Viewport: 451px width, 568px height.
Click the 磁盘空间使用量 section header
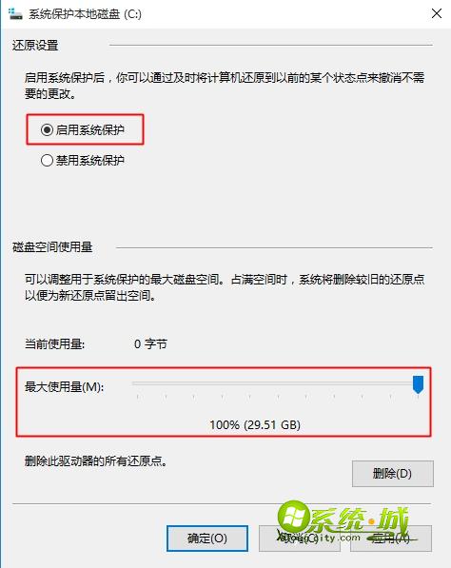coord(52,247)
